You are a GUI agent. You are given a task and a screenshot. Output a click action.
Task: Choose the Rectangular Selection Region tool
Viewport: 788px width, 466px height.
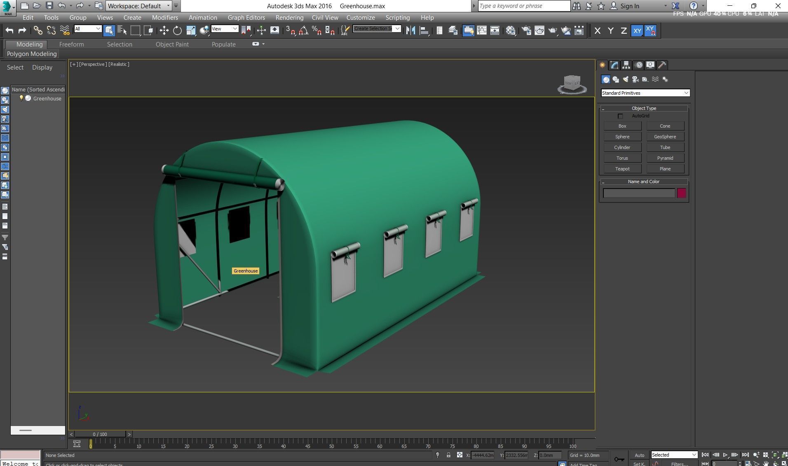coord(135,30)
